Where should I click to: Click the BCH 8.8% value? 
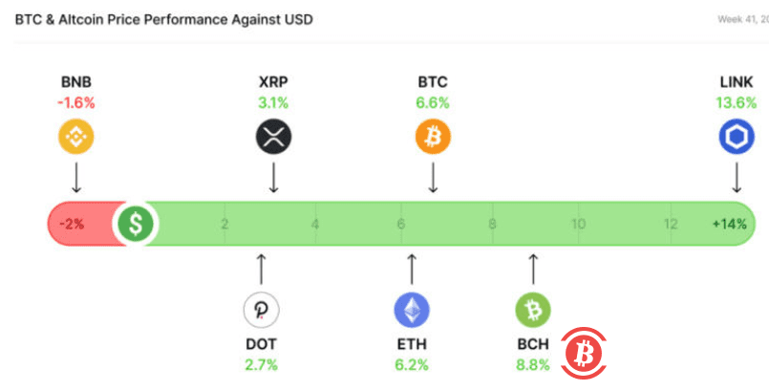pyautogui.click(x=533, y=364)
